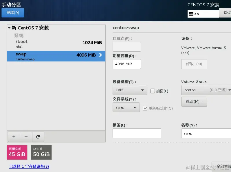Click the 总空间 50 GiB tile

(41, 152)
